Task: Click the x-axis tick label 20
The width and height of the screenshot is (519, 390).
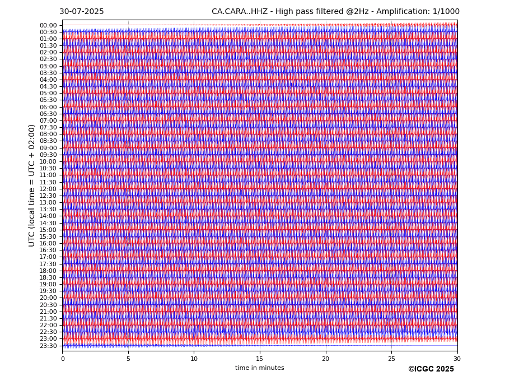Action: (326, 359)
